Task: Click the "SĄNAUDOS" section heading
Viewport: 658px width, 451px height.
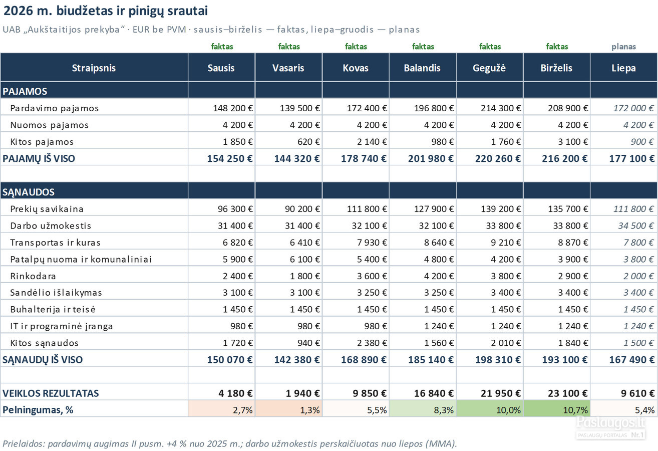Action: click(29, 192)
